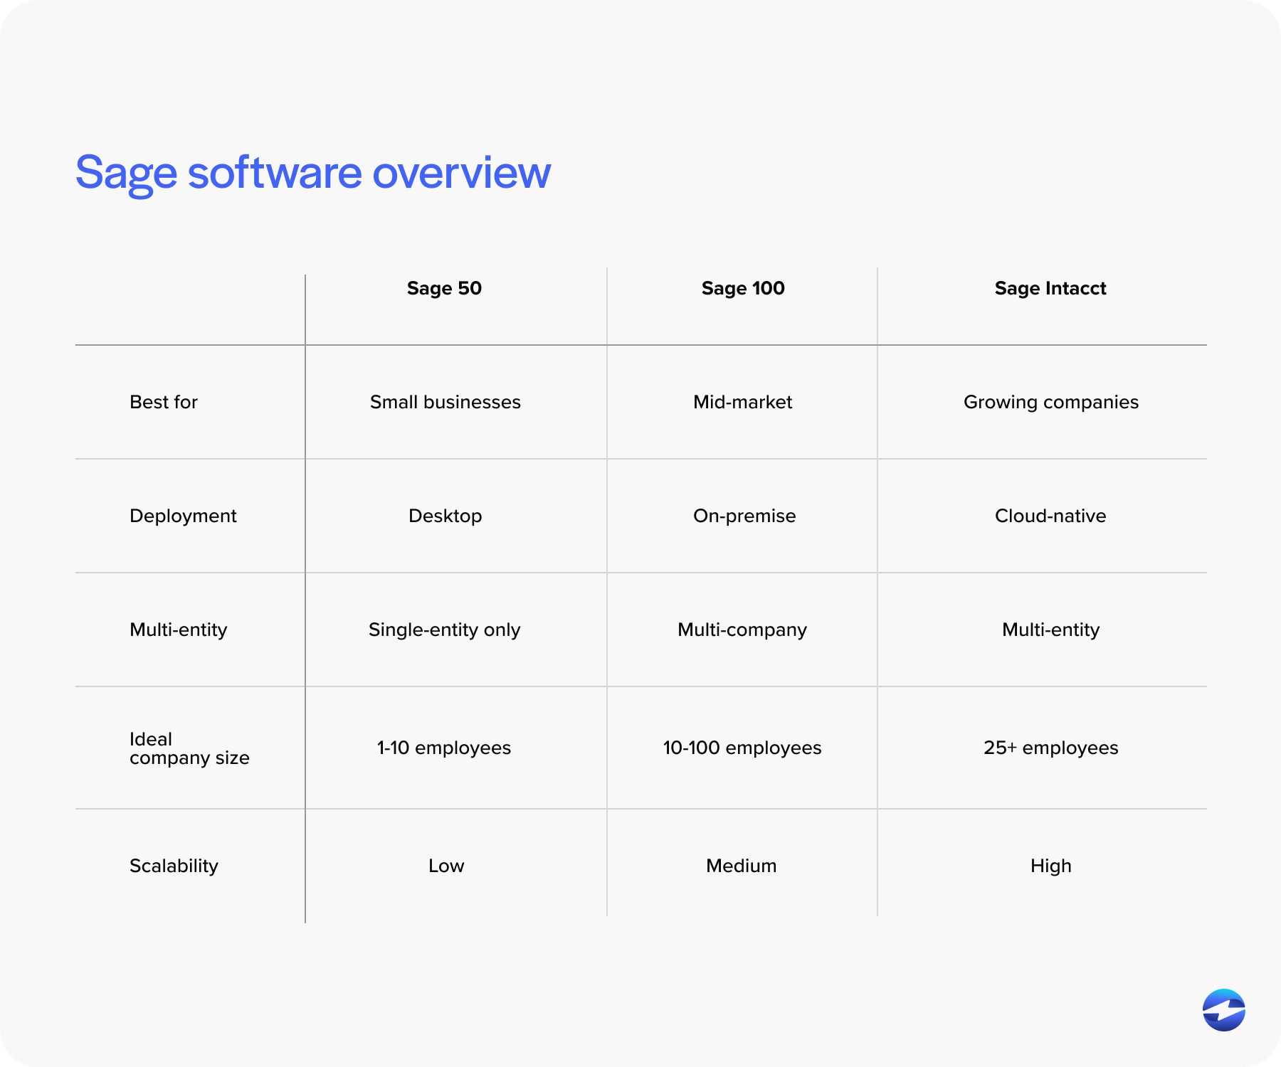This screenshot has height=1067, width=1281.
Task: Select the 'Deployment' row label
Action: point(182,516)
